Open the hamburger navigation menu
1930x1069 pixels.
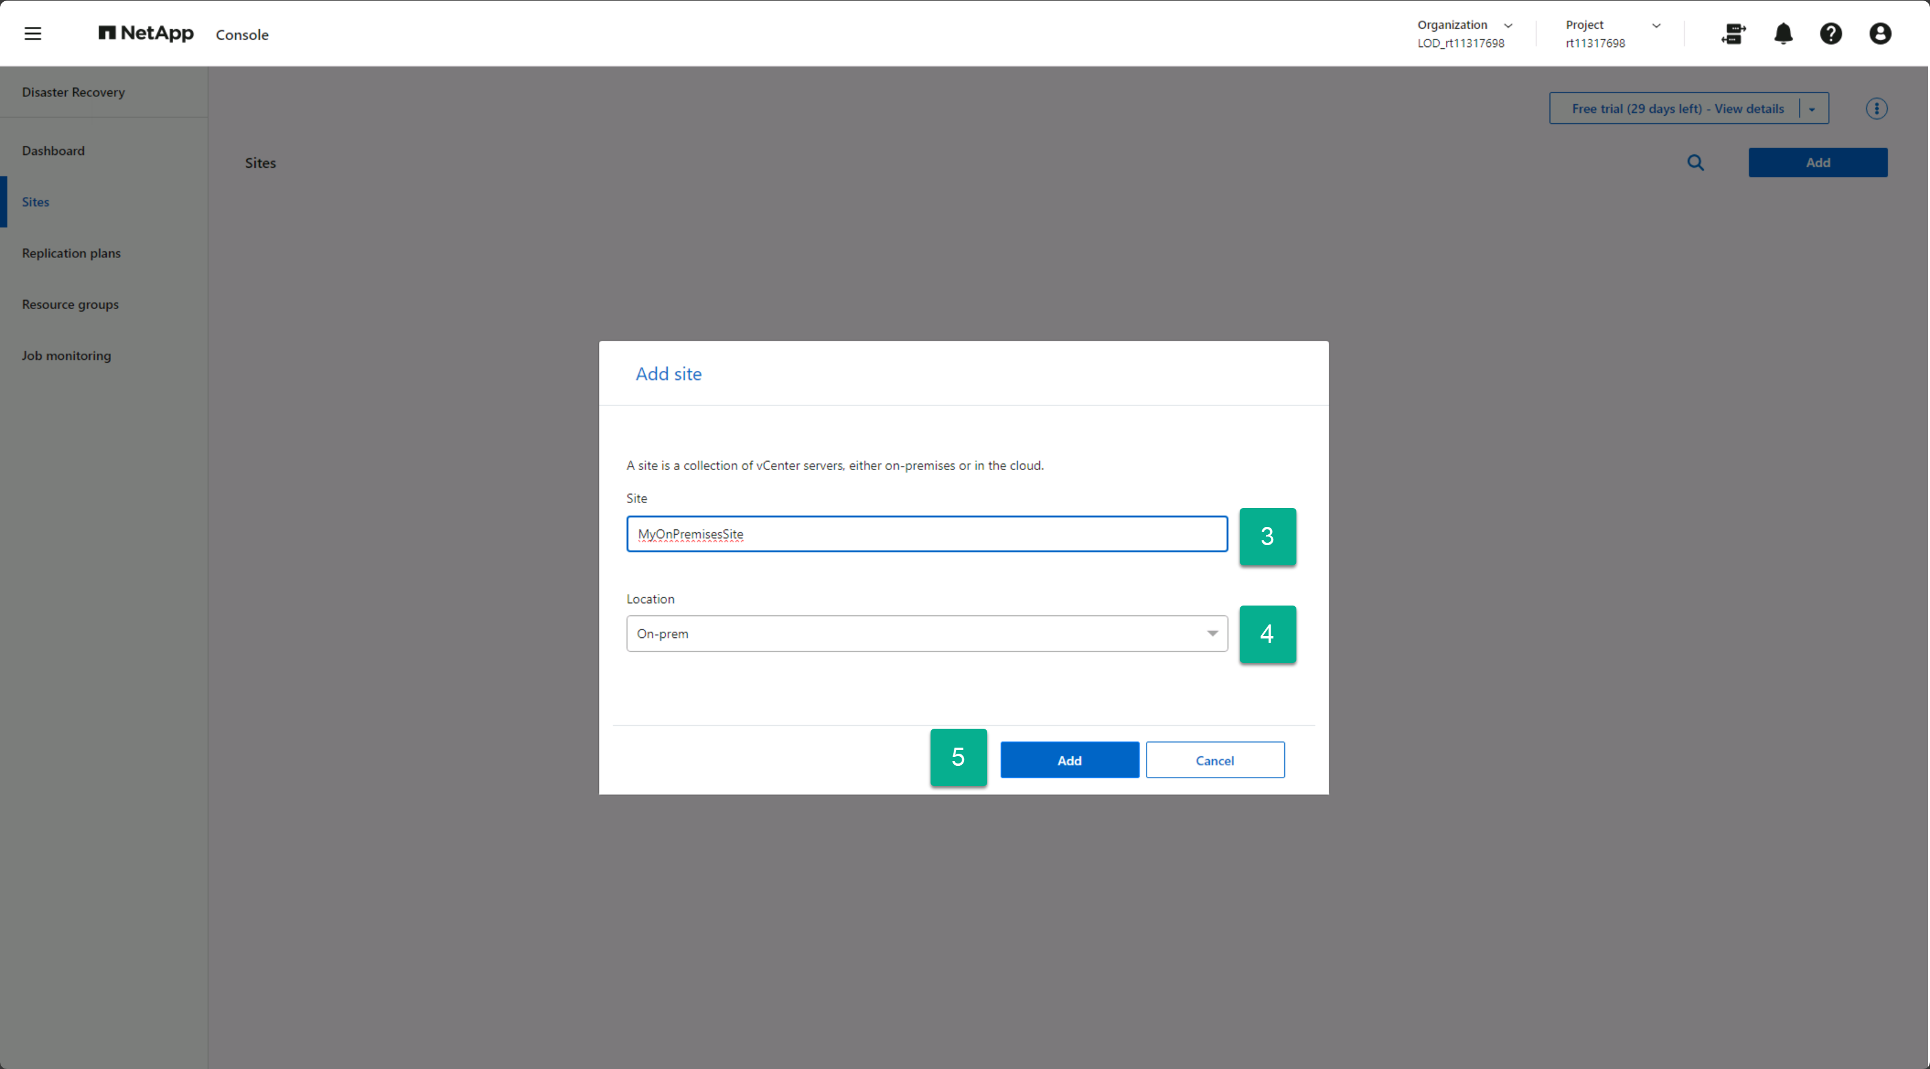click(32, 34)
